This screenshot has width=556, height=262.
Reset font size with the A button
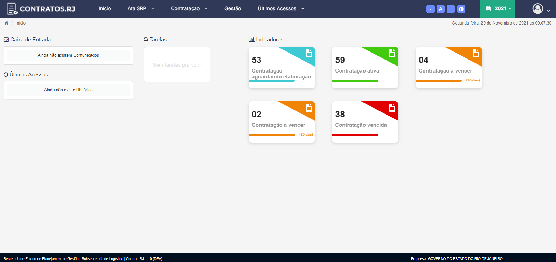[440, 9]
